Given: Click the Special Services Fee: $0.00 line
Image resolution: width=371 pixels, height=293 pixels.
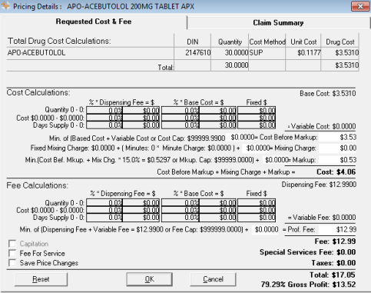Looking at the screenshot, I should coord(307,252).
